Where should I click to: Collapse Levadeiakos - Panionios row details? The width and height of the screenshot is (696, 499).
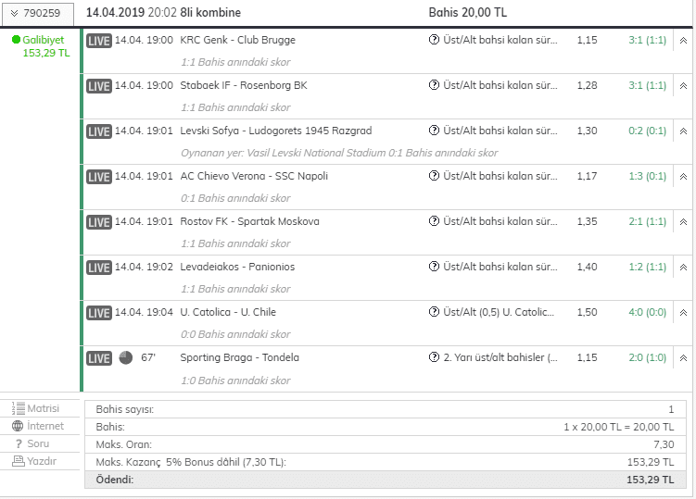[683, 267]
